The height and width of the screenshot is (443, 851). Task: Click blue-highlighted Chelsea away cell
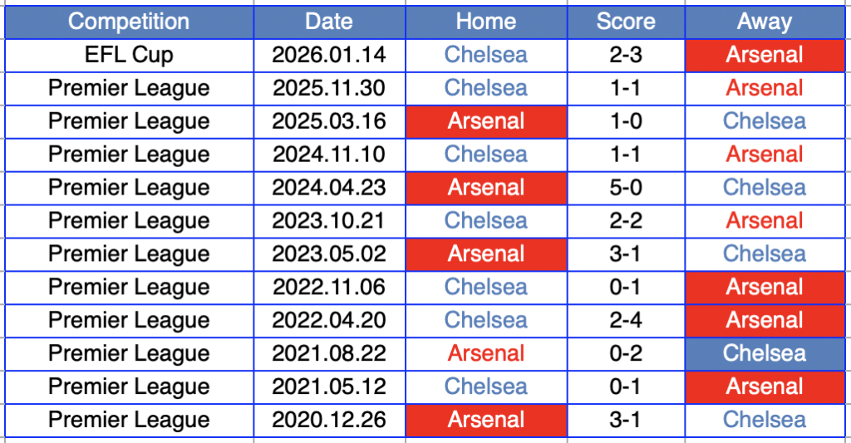click(x=765, y=353)
